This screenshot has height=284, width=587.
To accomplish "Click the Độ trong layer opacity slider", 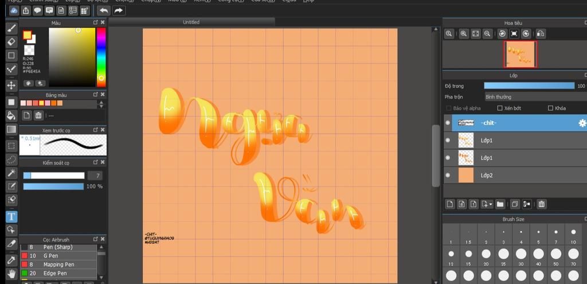I will [529, 86].
